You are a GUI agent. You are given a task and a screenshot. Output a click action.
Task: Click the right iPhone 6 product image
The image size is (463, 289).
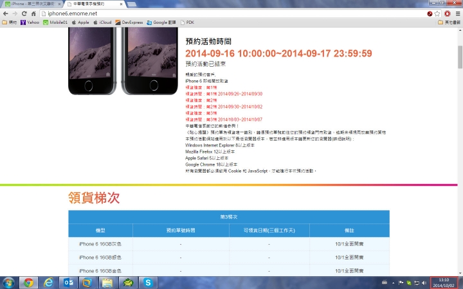tap(150, 61)
